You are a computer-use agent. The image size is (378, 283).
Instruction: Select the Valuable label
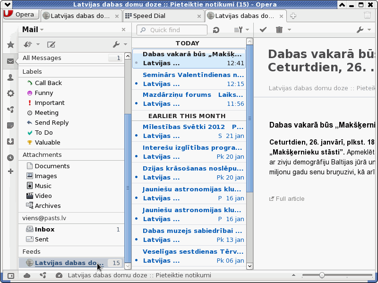pyautogui.click(x=71, y=142)
